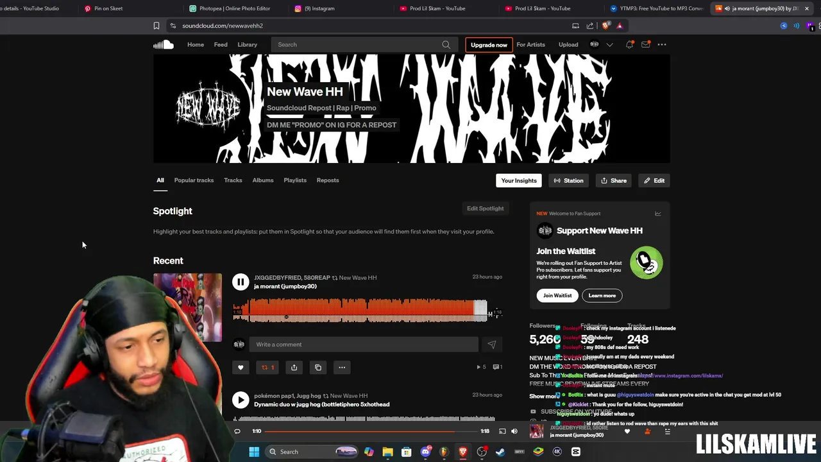This screenshot has height=462, width=821.
Task: Open Steam from the taskbar
Action: point(500,452)
